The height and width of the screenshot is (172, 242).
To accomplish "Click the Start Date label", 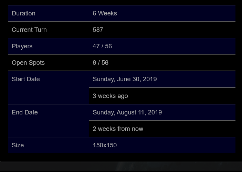I will point(26,79).
